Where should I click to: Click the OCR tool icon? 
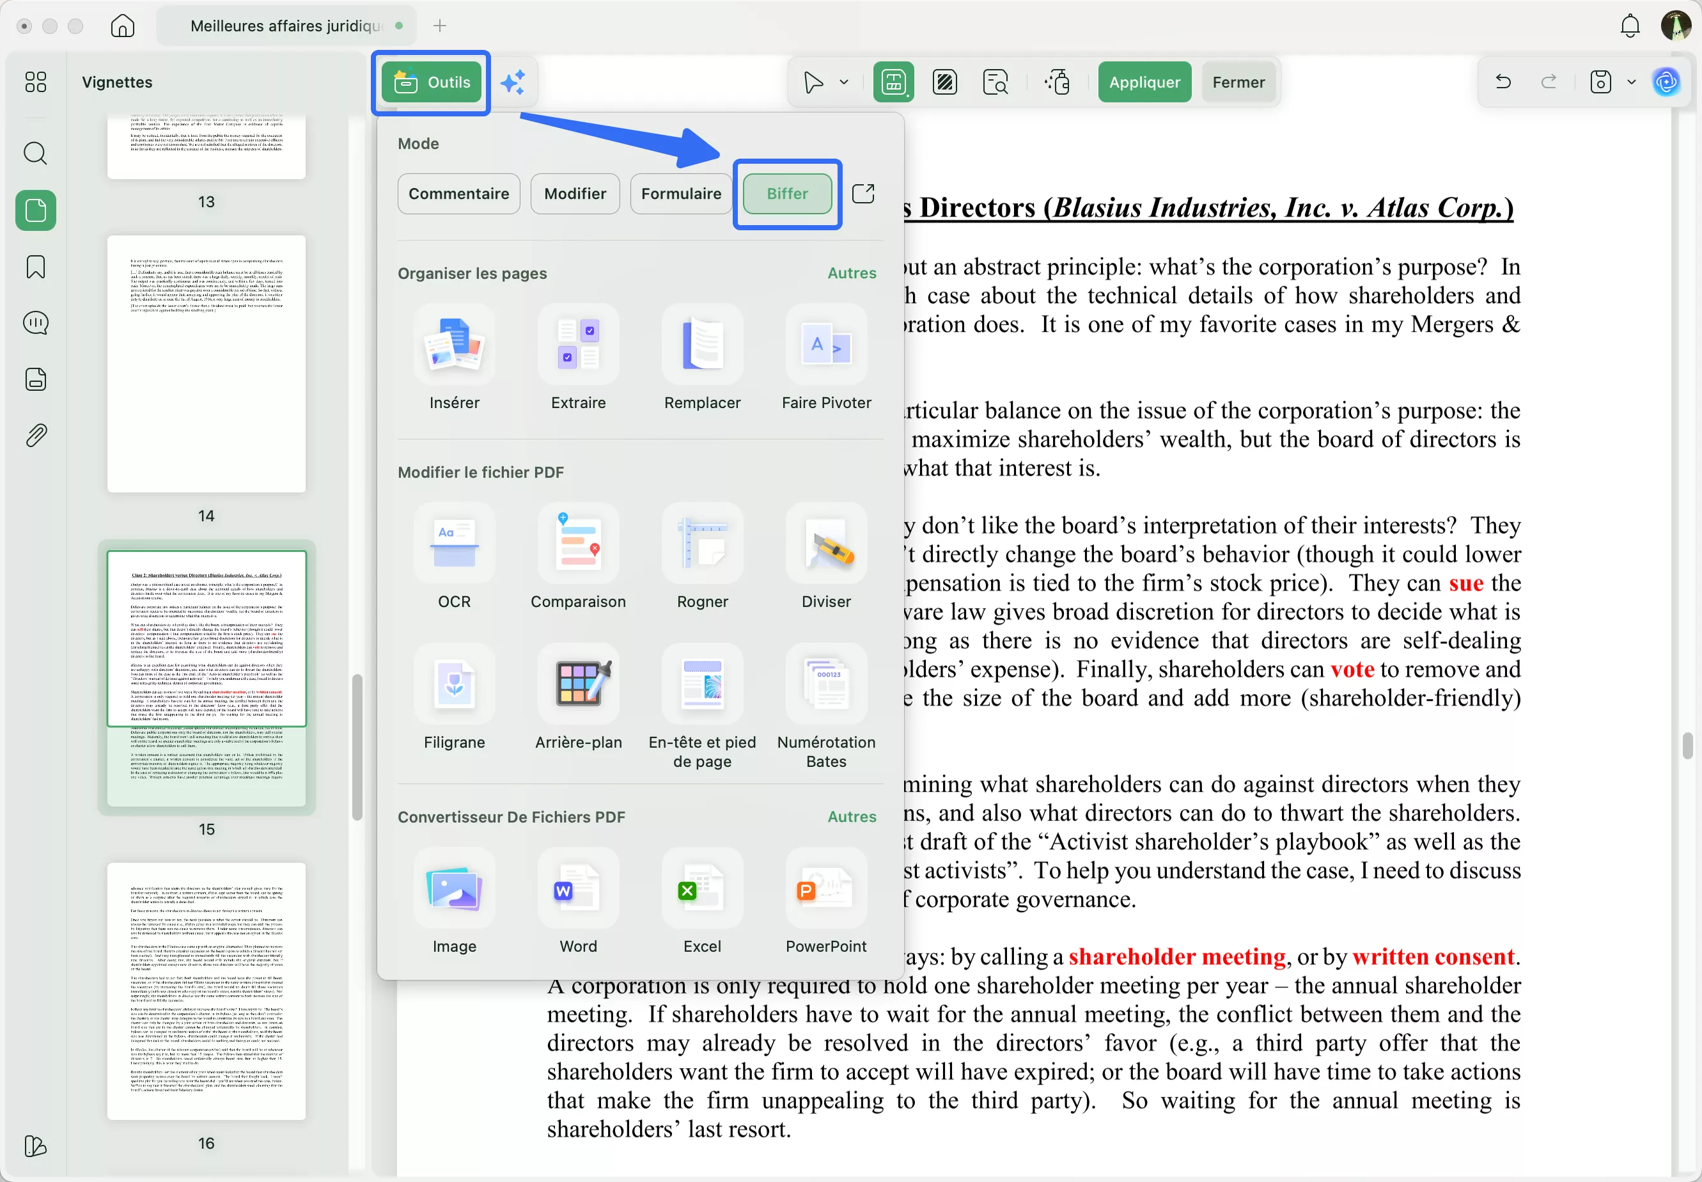point(454,544)
